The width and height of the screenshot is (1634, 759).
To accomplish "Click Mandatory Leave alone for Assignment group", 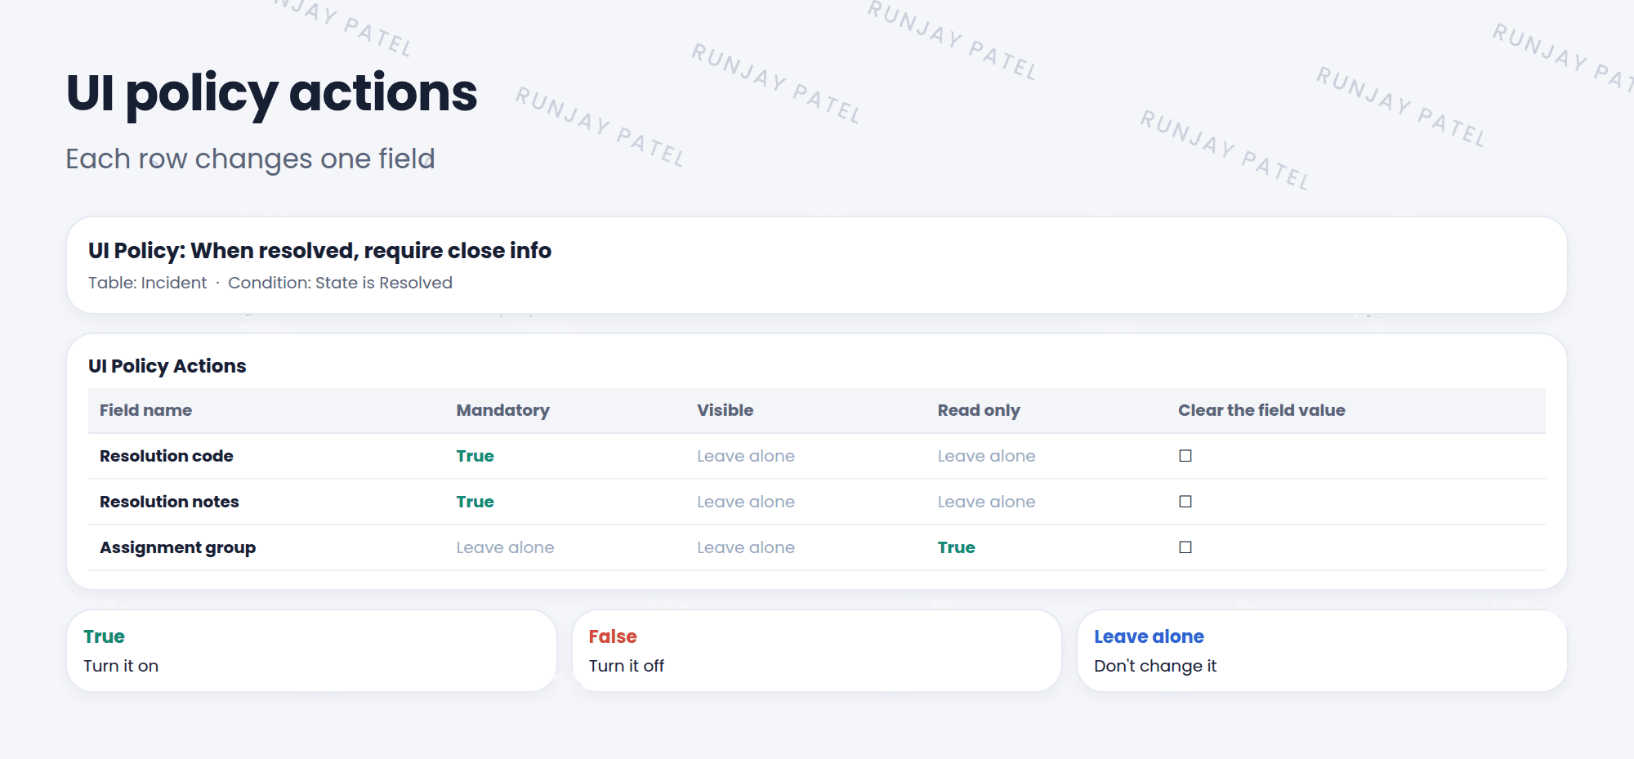I will pos(505,547).
